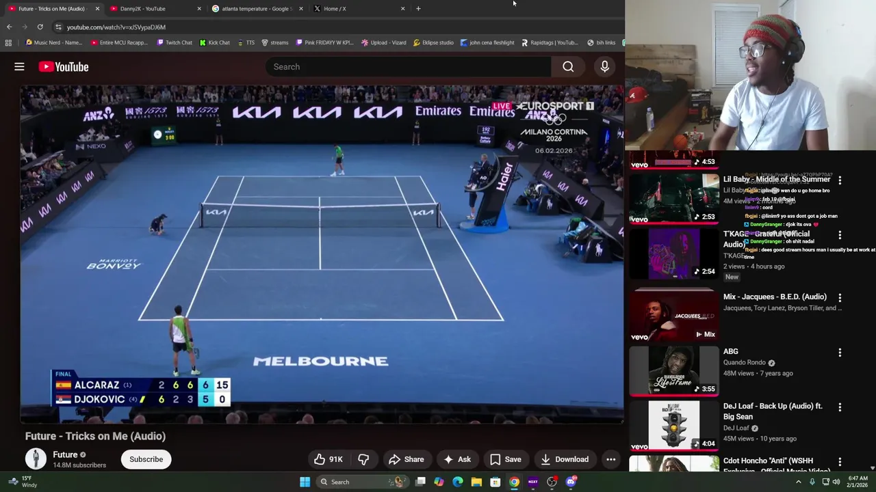The image size is (876, 492).
Task: Close the Danny2K - YouTube tab
Action: point(199,8)
